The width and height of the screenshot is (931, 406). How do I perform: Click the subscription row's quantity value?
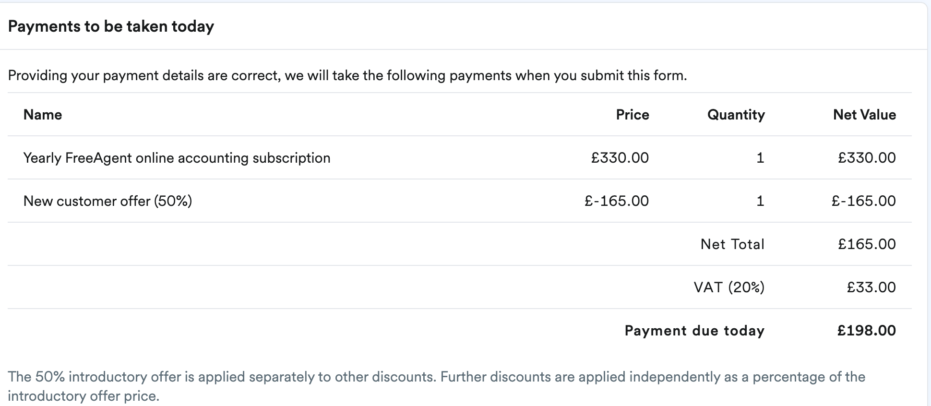[760, 158]
